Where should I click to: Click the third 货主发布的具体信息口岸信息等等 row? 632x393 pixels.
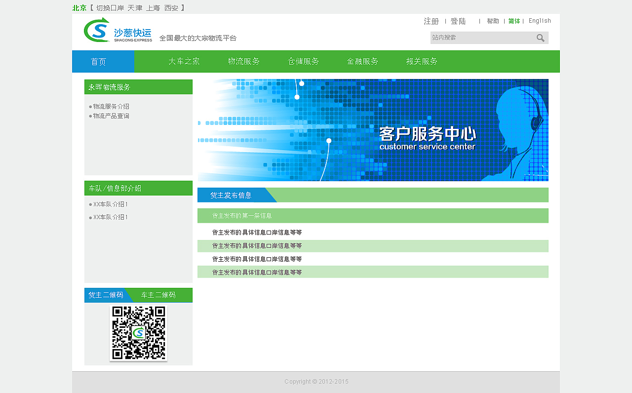click(x=373, y=259)
